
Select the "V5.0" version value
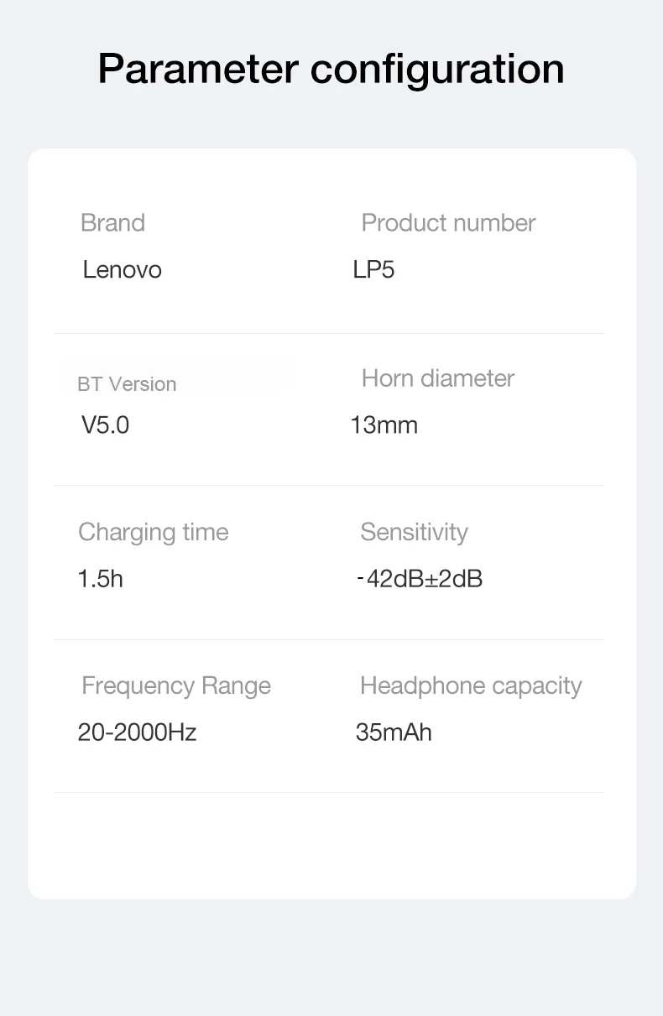click(105, 425)
